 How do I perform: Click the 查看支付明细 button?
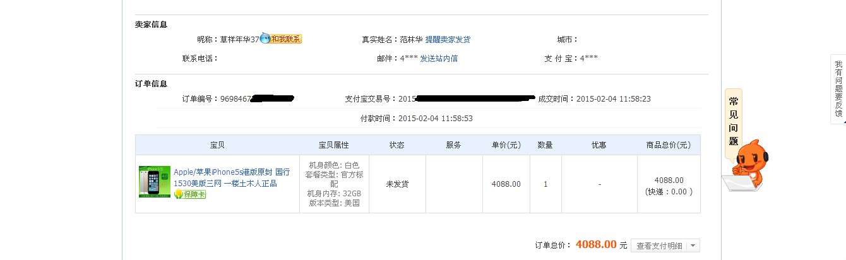click(x=659, y=245)
